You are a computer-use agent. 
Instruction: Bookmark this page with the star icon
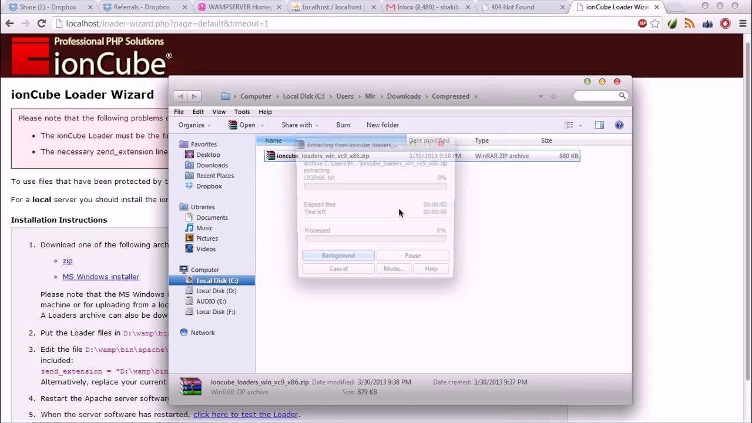655,23
